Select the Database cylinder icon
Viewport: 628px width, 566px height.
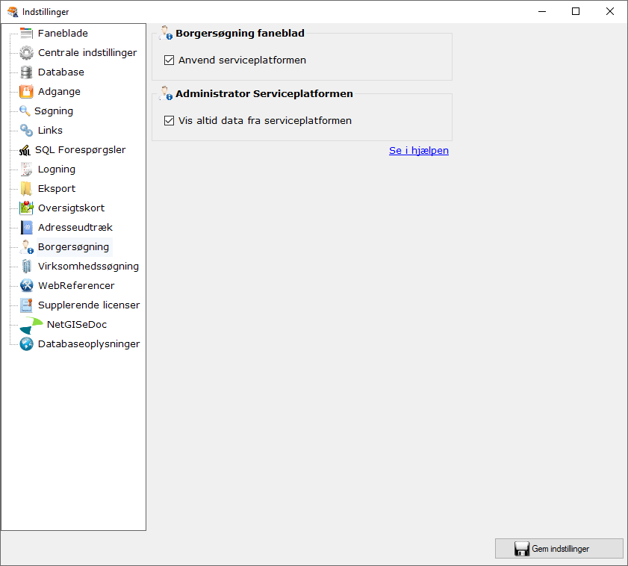(x=26, y=72)
